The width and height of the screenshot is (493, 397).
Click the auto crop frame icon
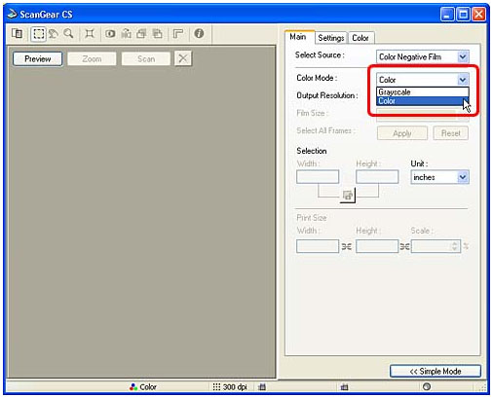[x=90, y=34]
